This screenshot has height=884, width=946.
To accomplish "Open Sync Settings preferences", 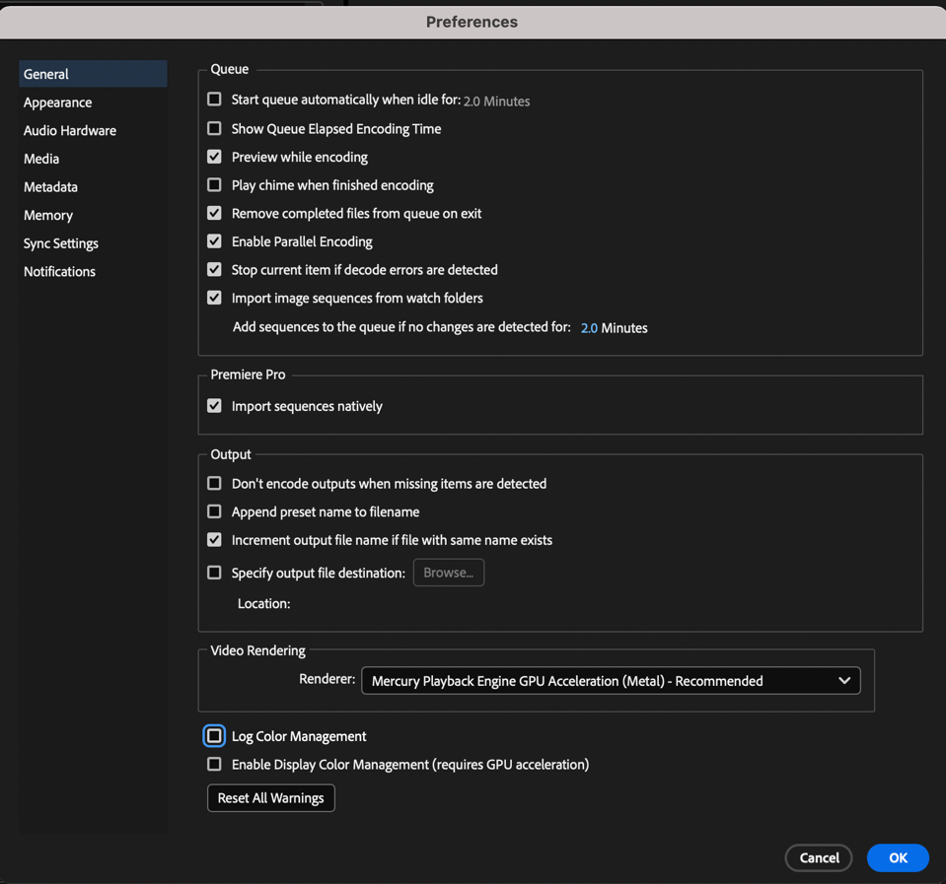I will (60, 242).
